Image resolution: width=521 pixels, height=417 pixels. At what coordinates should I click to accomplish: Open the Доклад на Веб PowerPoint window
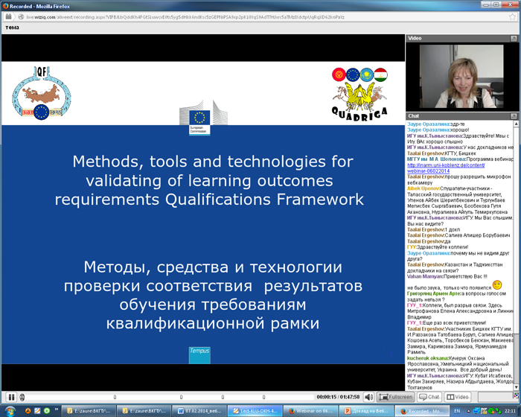click(x=365, y=411)
